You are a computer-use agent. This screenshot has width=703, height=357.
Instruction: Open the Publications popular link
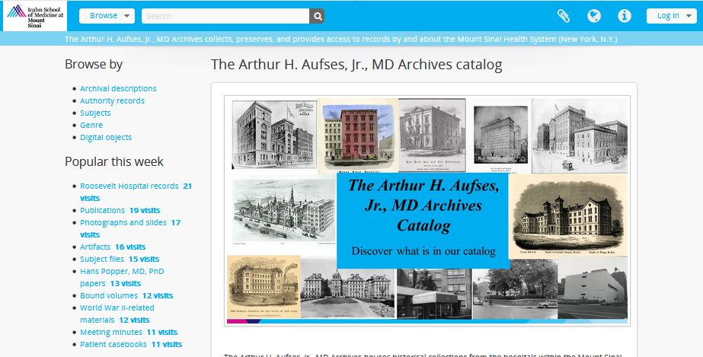pos(102,210)
